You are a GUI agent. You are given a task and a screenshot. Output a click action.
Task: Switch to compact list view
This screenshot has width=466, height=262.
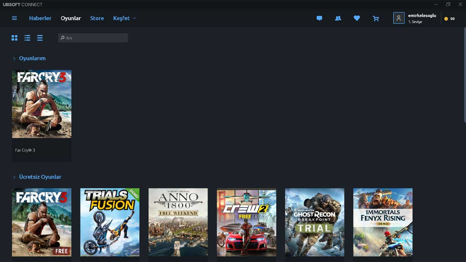(x=40, y=37)
